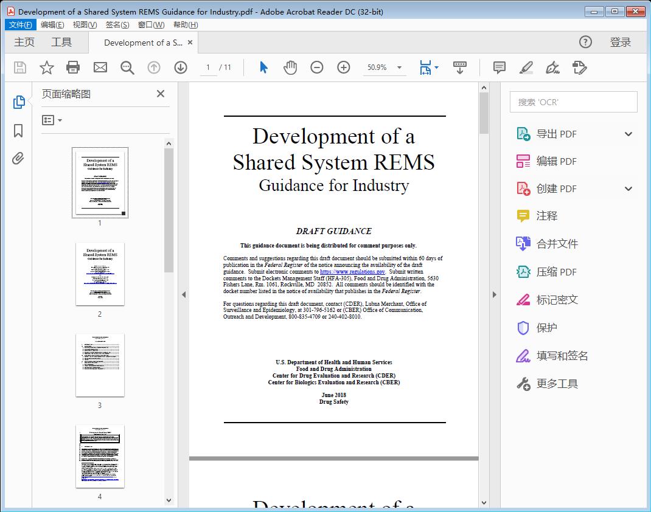
Task: Open the zoom percentage dropdown
Action: [399, 67]
